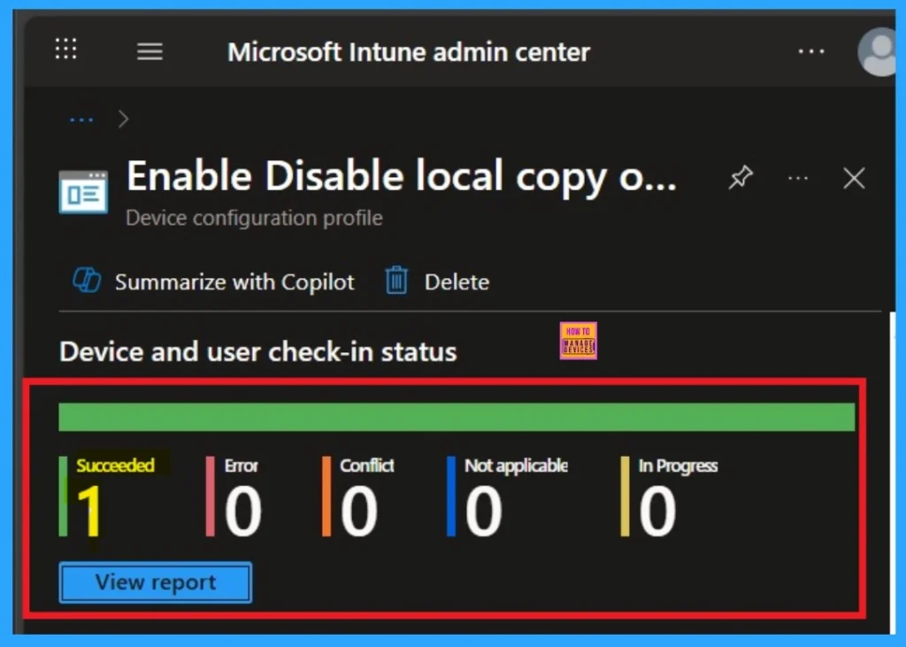This screenshot has width=906, height=647.
Task: Click Microsoft Intune admin center title
Action: point(409,52)
